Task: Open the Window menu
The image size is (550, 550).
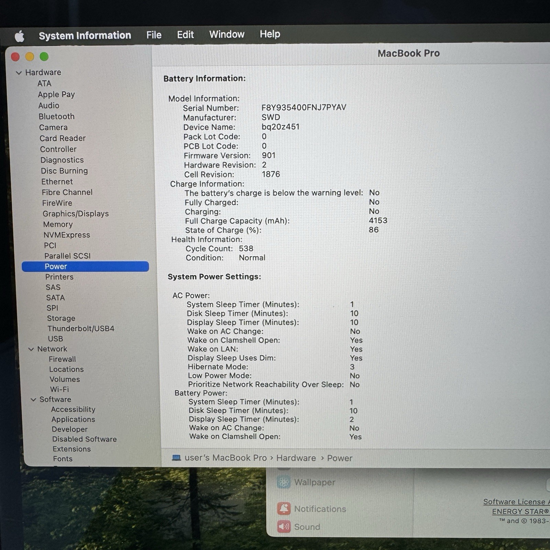Action: [x=227, y=34]
